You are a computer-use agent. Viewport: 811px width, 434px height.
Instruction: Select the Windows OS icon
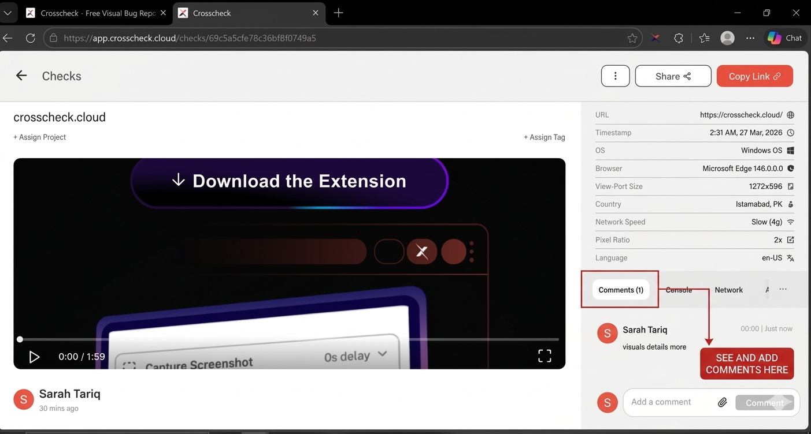(790, 150)
